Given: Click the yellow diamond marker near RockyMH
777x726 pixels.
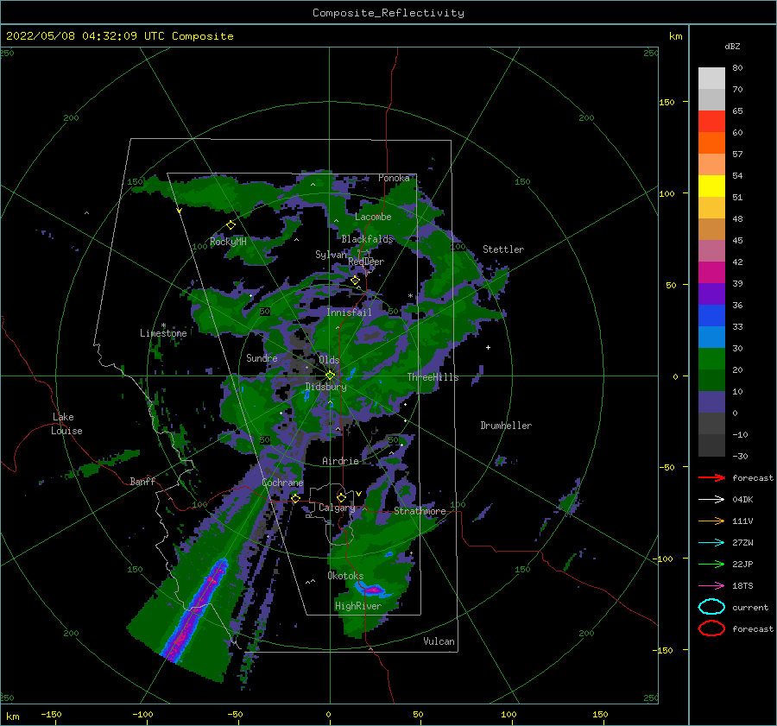Looking at the screenshot, I should click(x=231, y=225).
